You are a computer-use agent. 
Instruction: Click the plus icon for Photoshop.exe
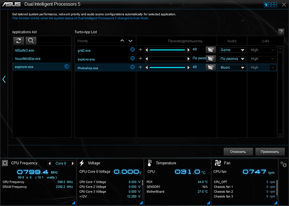click(140, 67)
